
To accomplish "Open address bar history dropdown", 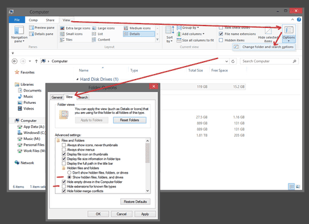I will pos(227,61).
